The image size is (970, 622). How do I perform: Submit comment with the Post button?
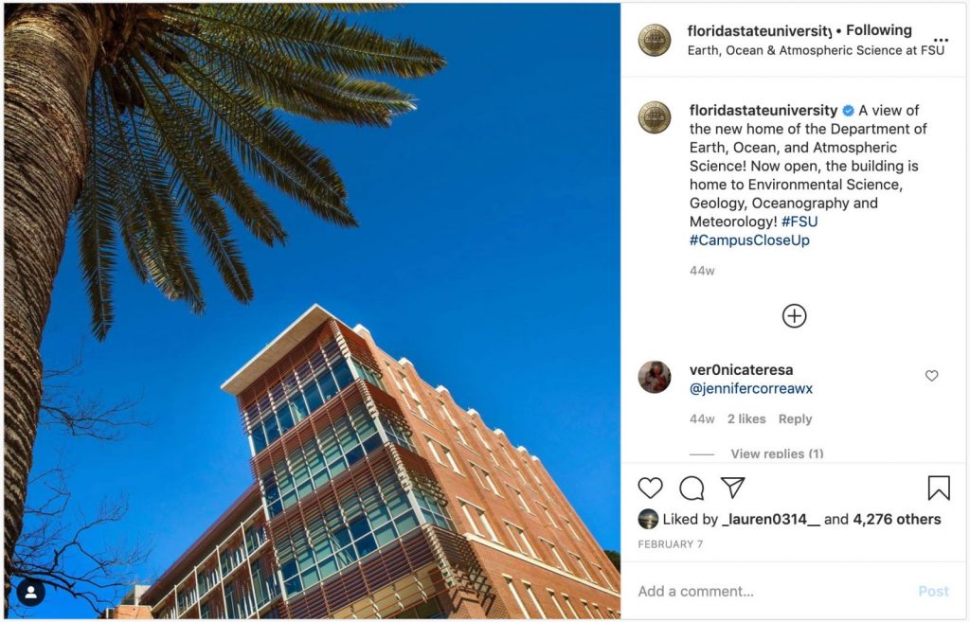click(933, 591)
